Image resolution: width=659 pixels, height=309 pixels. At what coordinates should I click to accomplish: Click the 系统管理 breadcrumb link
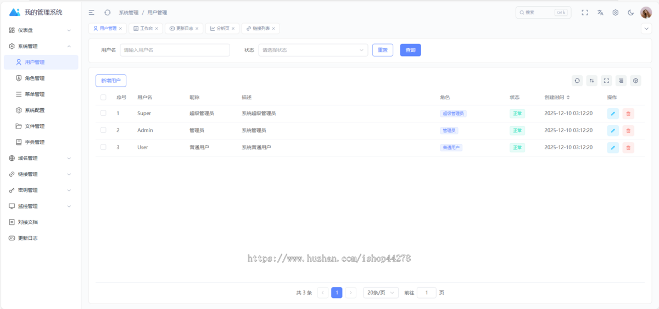[x=129, y=12]
